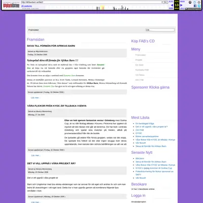Close the Wayback toolbar with X icon
203x203 pixels.
click(199, 3)
